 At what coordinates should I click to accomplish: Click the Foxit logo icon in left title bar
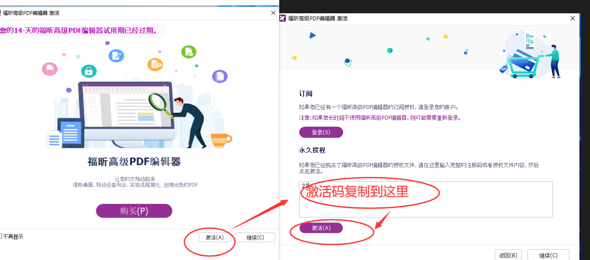pos(0,13)
